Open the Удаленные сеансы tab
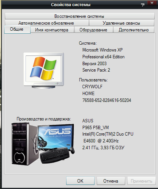This screenshot has width=158, height=189. [122, 23]
